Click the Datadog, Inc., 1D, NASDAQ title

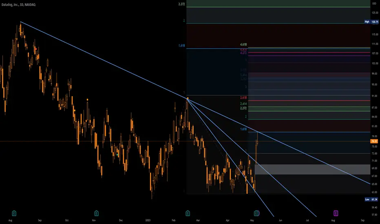point(18,4)
